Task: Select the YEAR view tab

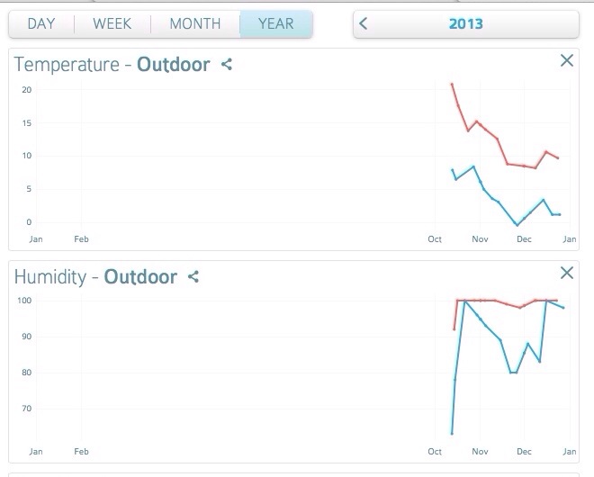Action: 275,24
